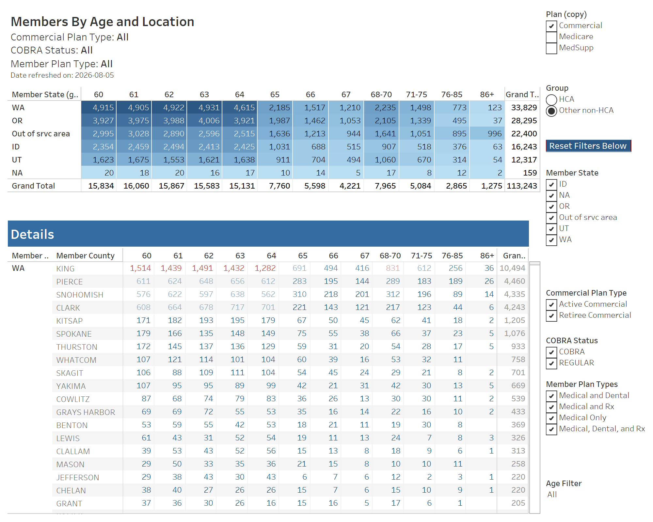
Task: Uncheck Retiree Commercial plan type
Action: click(551, 315)
